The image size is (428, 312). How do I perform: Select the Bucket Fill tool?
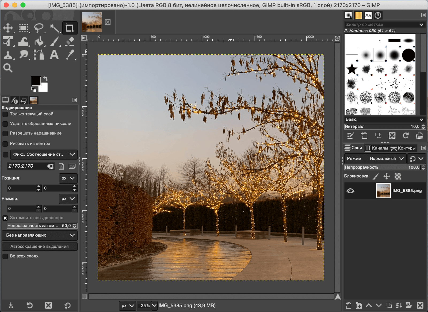[39, 42]
